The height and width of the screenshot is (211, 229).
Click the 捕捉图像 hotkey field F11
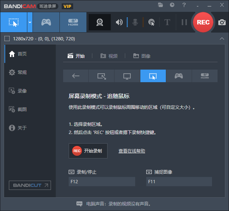[x=179, y=182]
